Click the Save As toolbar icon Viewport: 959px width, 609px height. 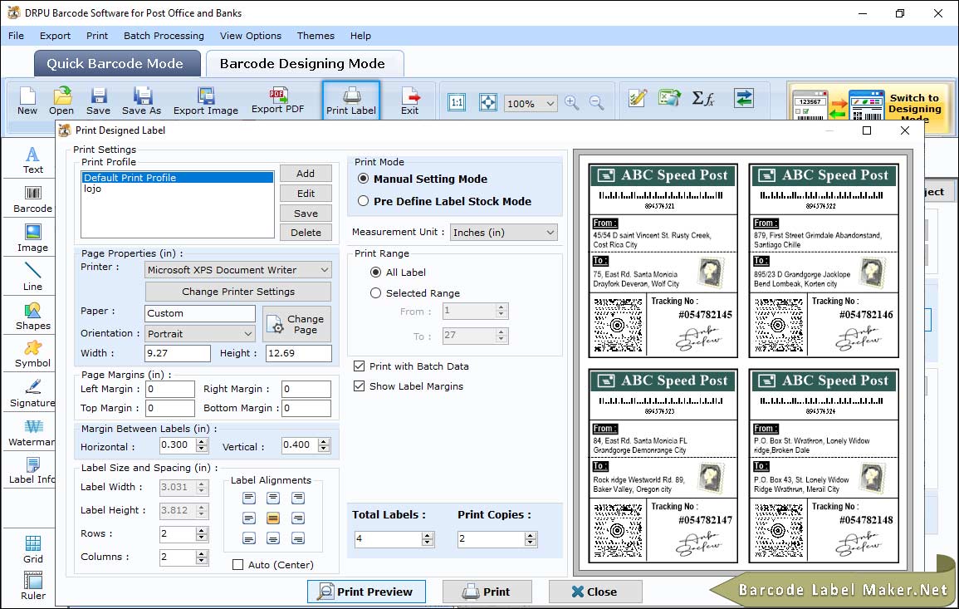click(x=141, y=101)
